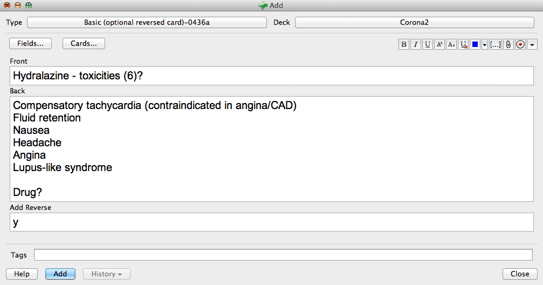
Task: Open the Fields... editor
Action: pos(31,43)
